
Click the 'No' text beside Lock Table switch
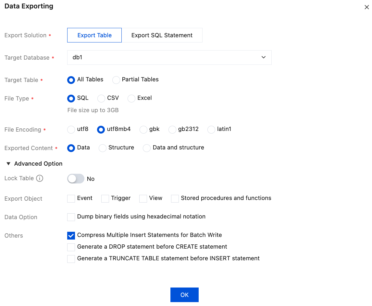click(91, 179)
